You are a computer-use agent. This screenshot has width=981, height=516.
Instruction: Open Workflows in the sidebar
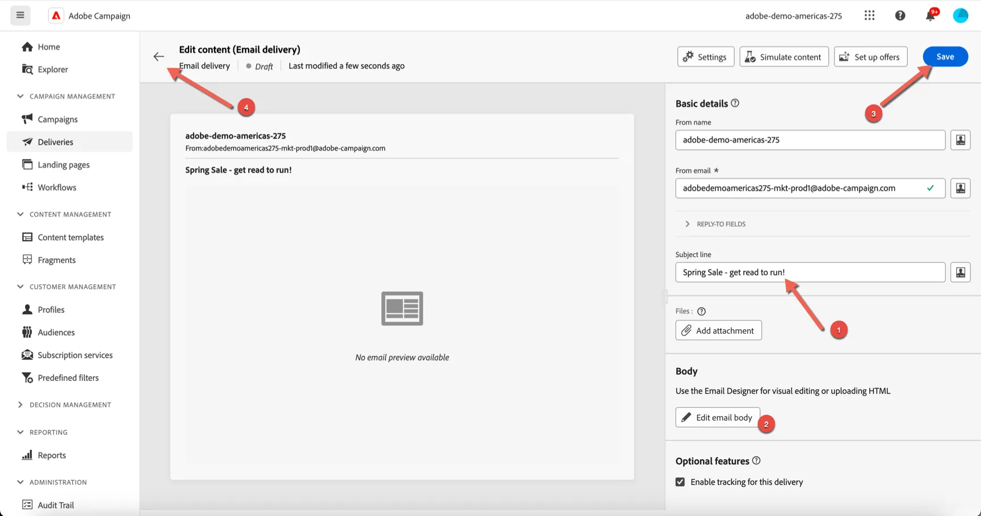tap(69, 187)
